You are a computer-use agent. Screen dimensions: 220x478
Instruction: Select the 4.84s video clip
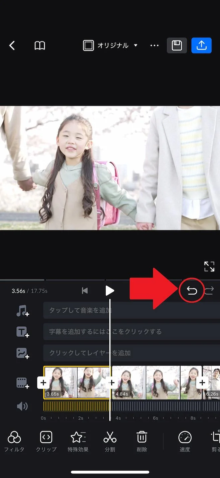coord(157,382)
